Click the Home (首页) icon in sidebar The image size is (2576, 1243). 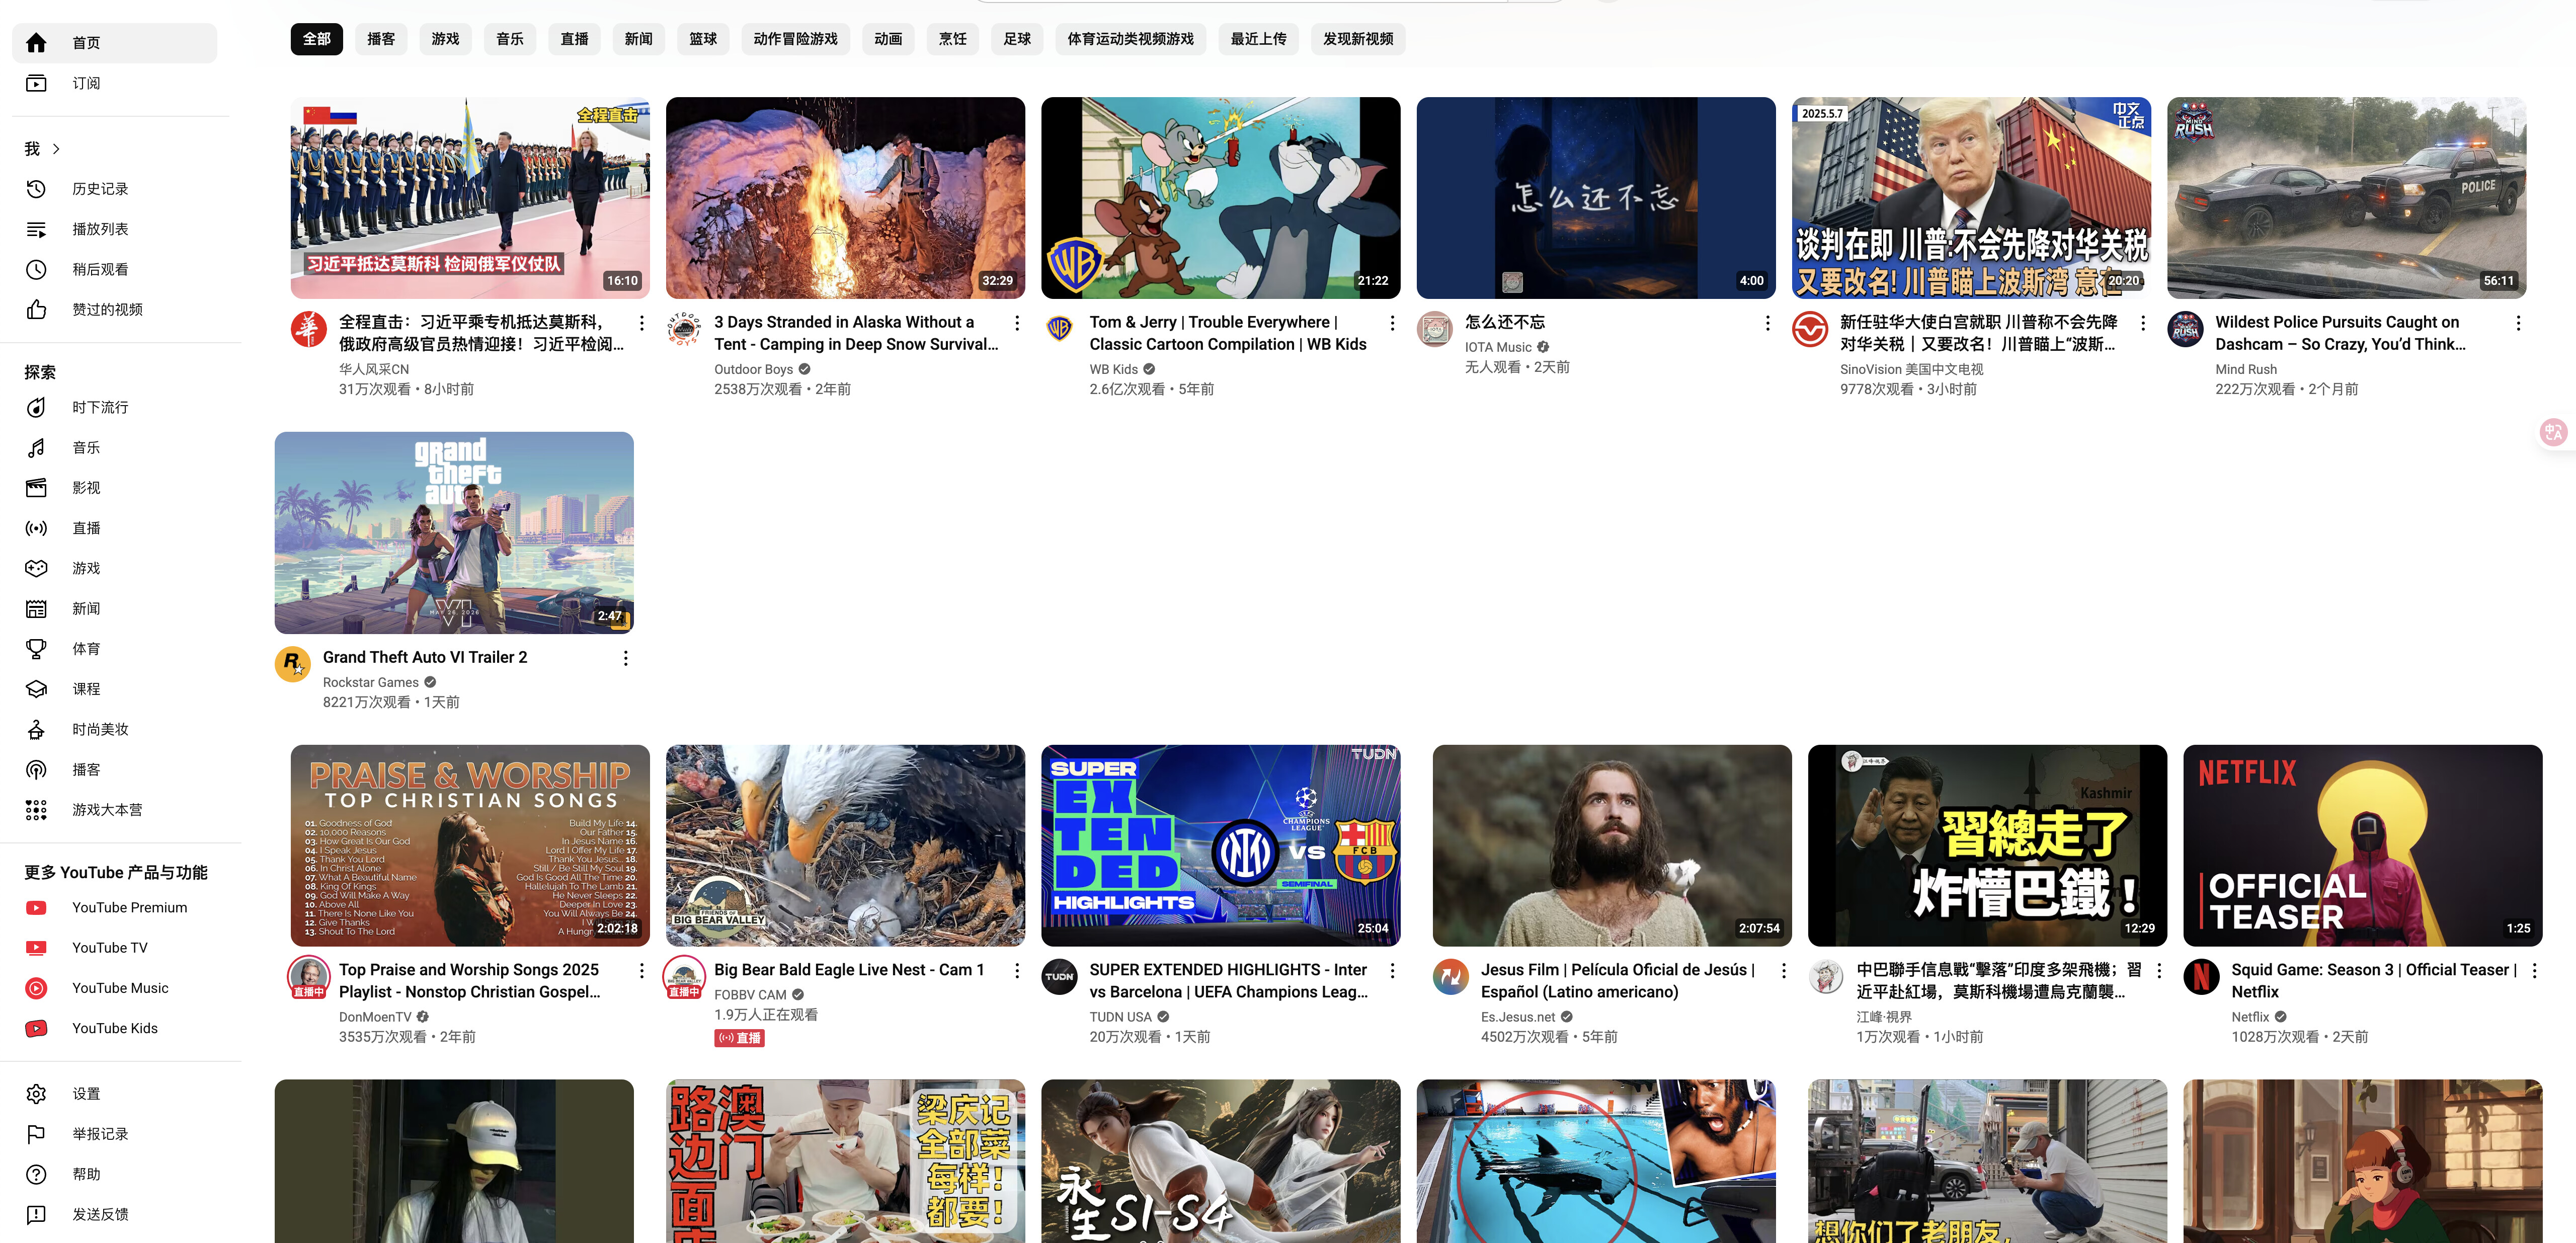36,43
